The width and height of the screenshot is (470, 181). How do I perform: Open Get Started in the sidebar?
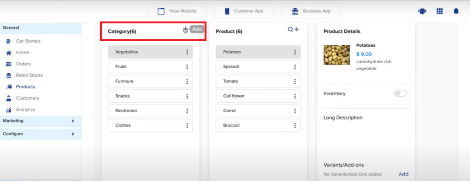[28, 41]
